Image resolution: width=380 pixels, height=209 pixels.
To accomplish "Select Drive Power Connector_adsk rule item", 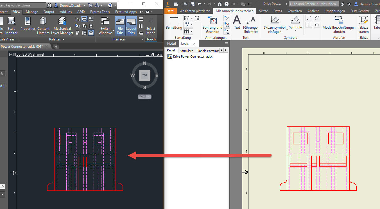I will click(x=190, y=56).
